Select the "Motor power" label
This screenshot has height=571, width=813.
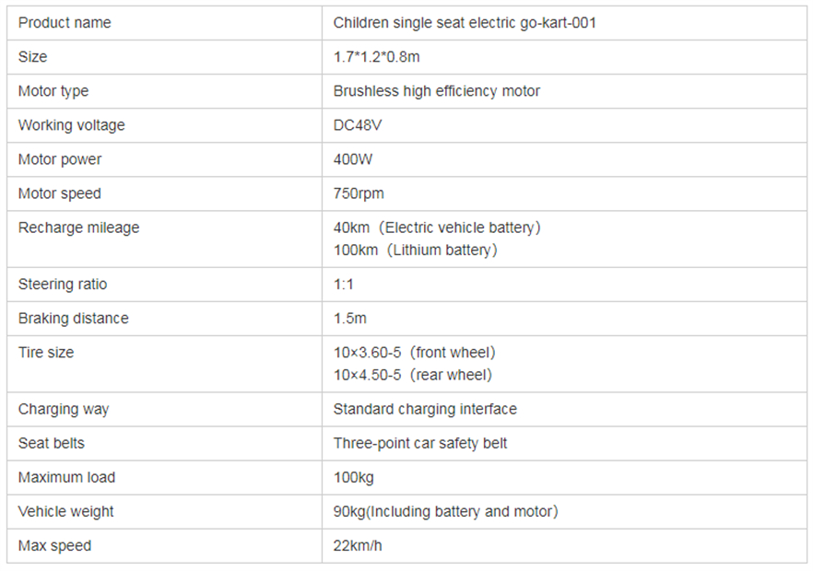pos(60,159)
